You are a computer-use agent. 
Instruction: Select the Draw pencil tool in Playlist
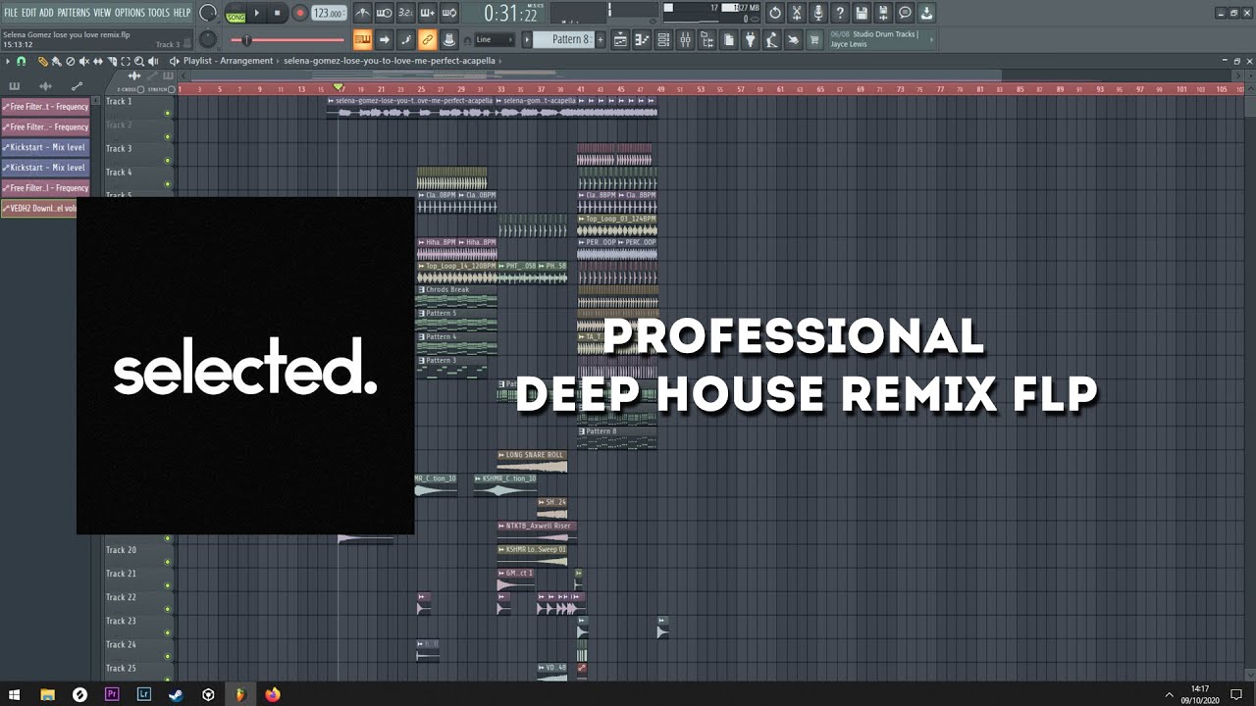pos(43,62)
